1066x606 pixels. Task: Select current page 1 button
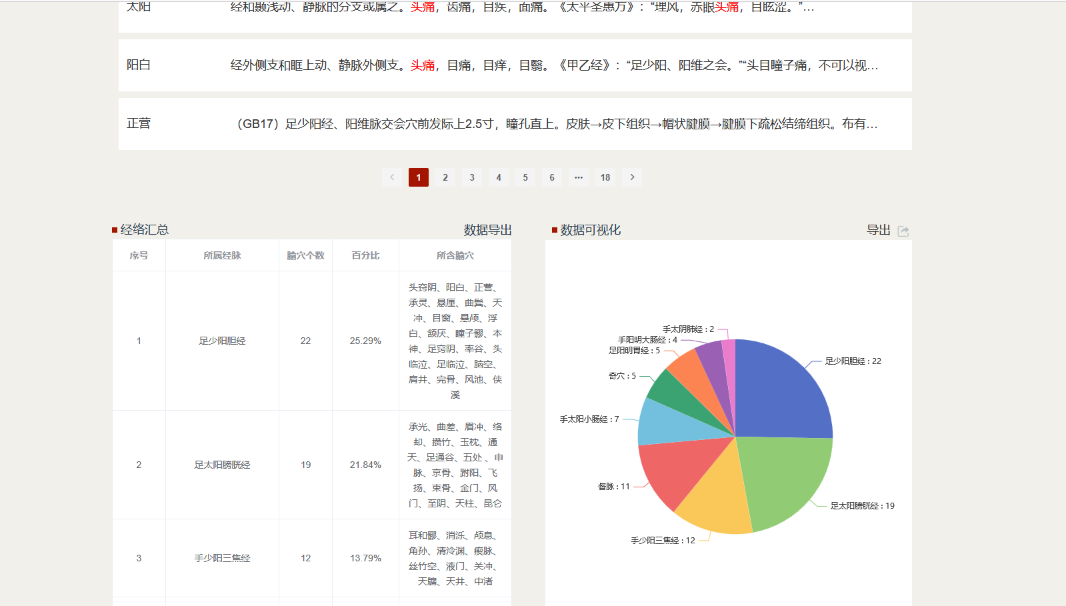(419, 177)
